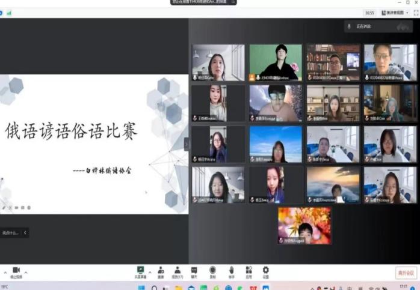The height and width of the screenshot is (290, 420).
Task: Open the Invite (邀请) participants icon
Action: click(x=161, y=272)
